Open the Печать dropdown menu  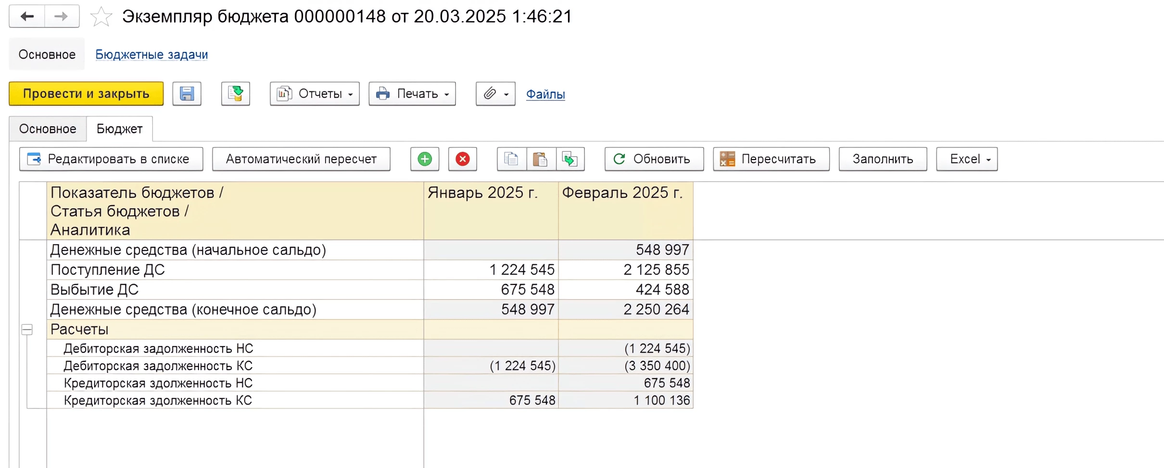412,94
